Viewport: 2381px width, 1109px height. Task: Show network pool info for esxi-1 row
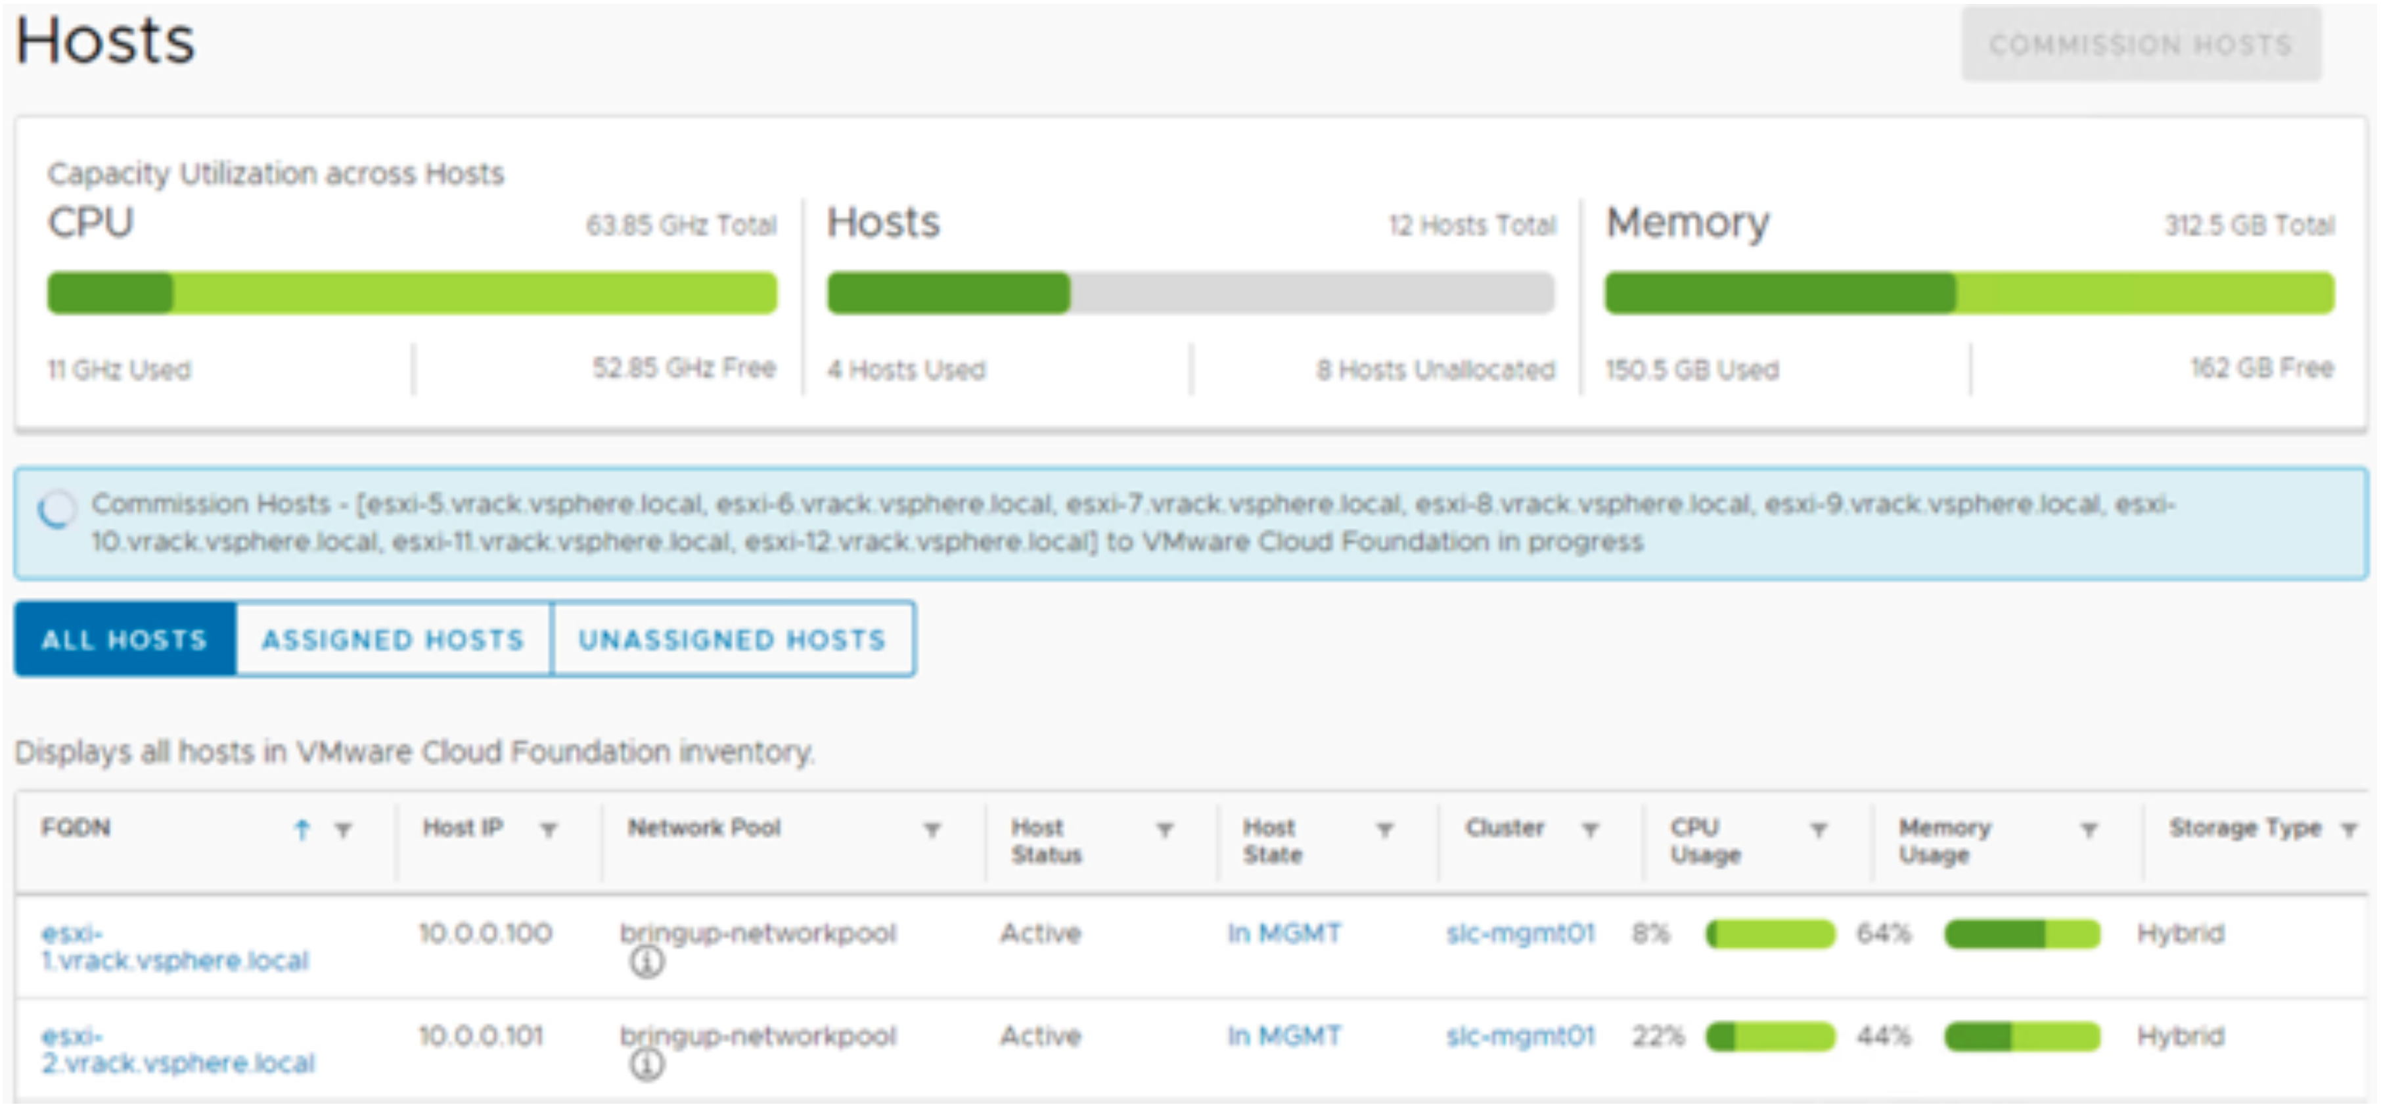click(647, 963)
